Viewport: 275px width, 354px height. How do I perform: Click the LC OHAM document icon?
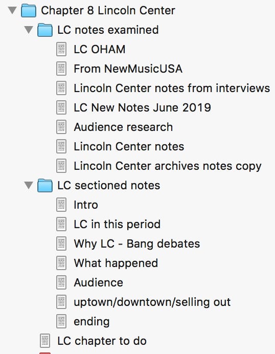[61, 49]
